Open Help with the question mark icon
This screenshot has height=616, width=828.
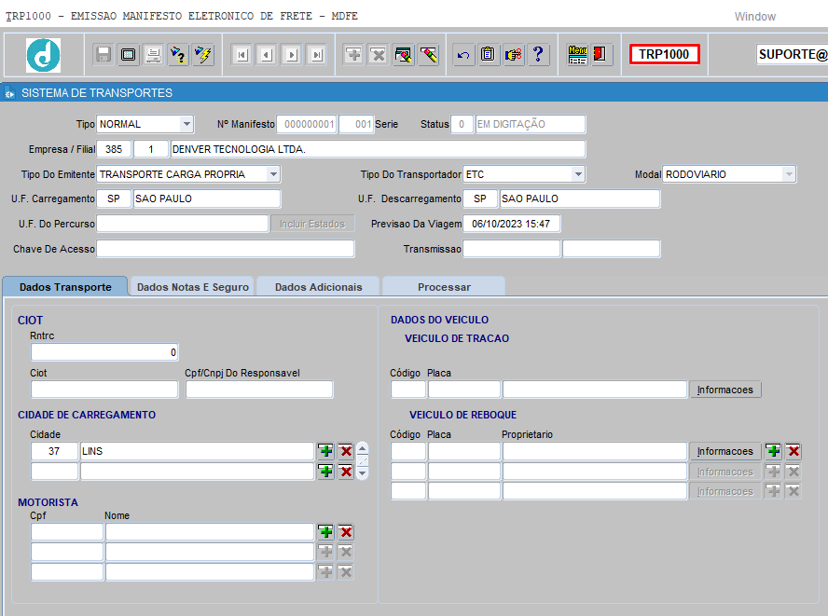538,54
